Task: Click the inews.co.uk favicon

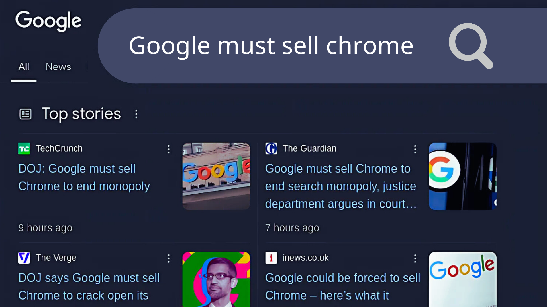Action: pos(271,258)
